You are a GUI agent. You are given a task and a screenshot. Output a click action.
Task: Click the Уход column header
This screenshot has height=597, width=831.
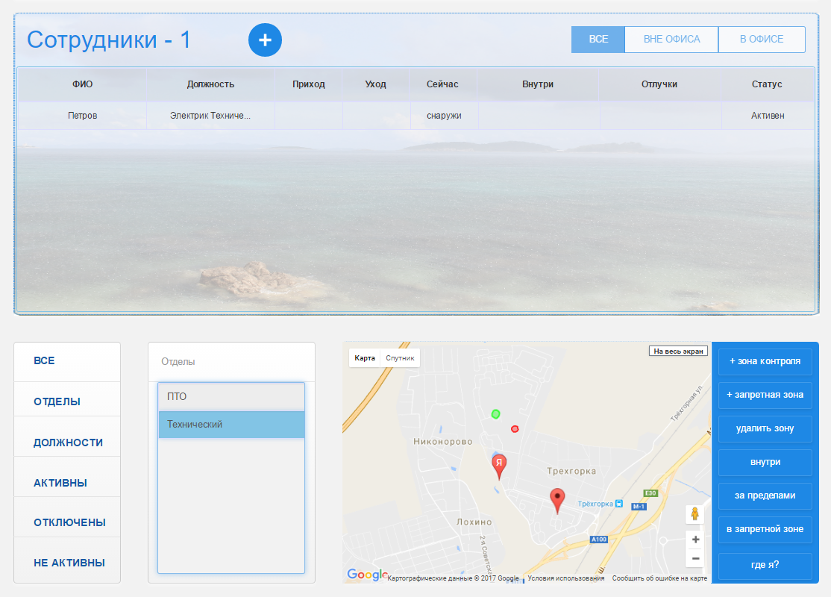pos(376,84)
